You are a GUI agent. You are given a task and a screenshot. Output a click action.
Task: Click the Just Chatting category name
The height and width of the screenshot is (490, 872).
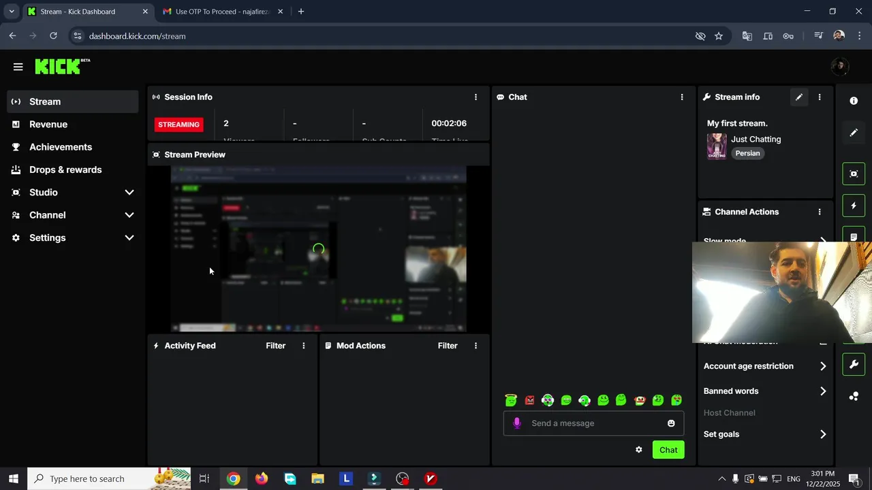click(x=756, y=139)
